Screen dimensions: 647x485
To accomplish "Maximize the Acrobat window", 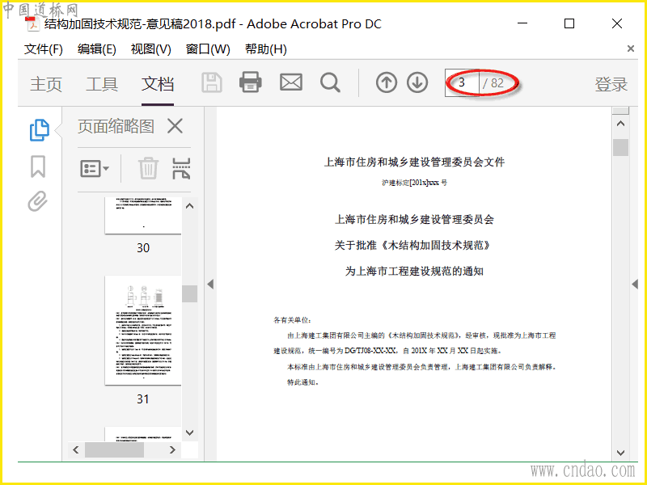I will pyautogui.click(x=569, y=23).
